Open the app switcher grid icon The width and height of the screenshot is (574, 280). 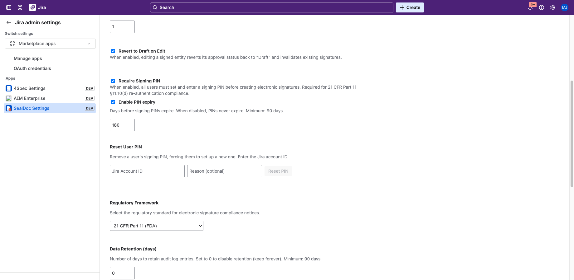tap(20, 7)
